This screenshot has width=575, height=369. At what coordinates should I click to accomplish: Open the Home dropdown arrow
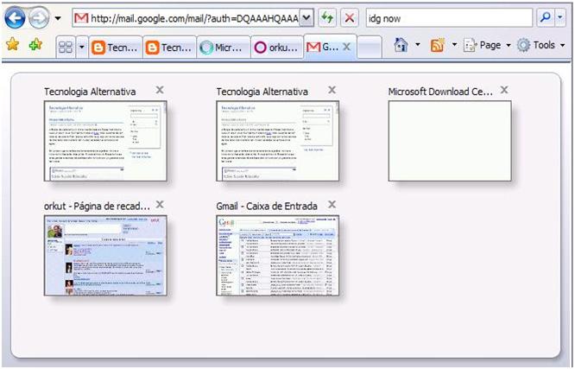[x=418, y=45]
